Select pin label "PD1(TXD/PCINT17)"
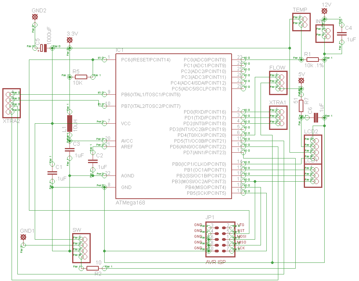The image size is (359, 281). (205, 118)
